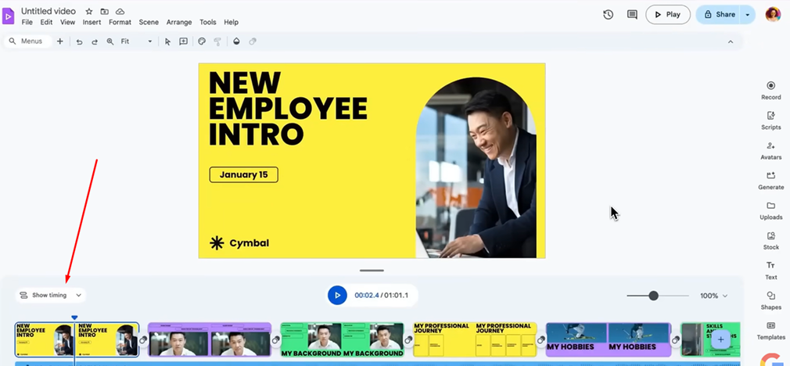Star the Untitled video document
The height and width of the screenshot is (366, 790).
tap(89, 12)
